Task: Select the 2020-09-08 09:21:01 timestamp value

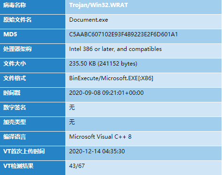Action: tap(106, 93)
